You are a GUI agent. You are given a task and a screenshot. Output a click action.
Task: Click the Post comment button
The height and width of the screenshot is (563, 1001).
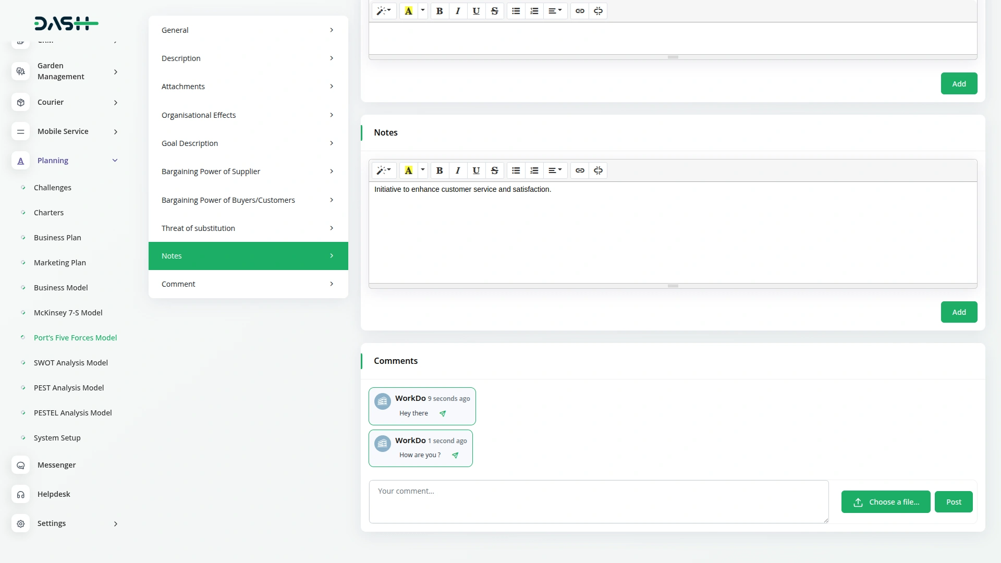(x=953, y=502)
